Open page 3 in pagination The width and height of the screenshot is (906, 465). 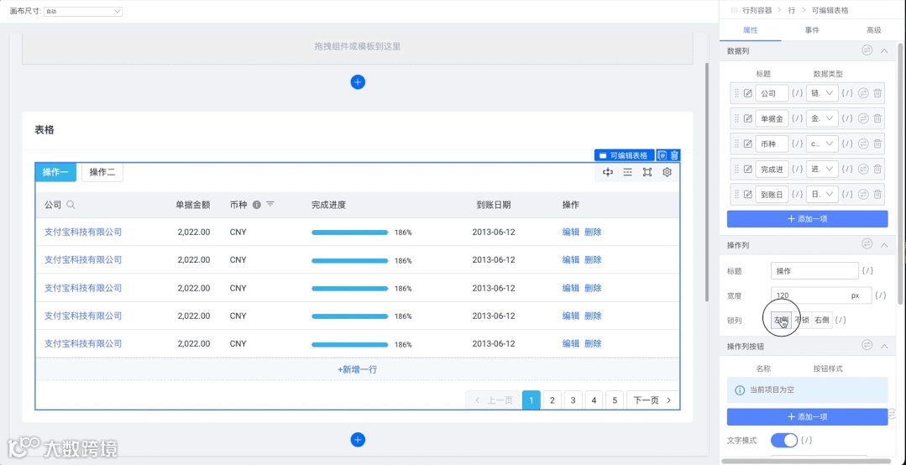tap(573, 400)
